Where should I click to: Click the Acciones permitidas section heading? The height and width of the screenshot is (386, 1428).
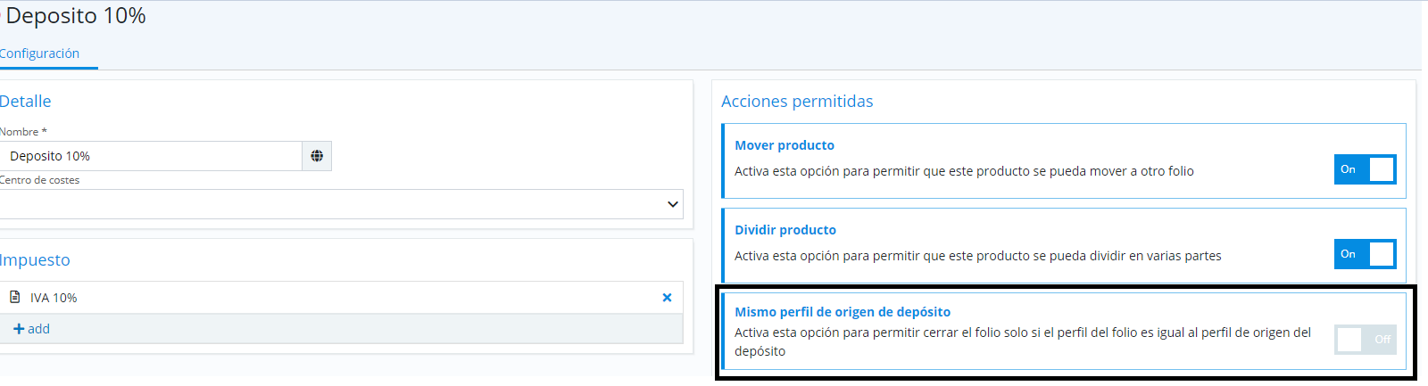pyautogui.click(x=797, y=102)
